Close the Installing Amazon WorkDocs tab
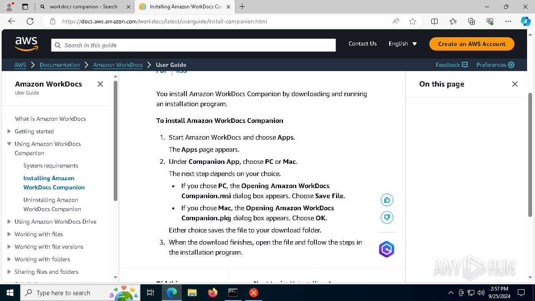 click(229, 7)
